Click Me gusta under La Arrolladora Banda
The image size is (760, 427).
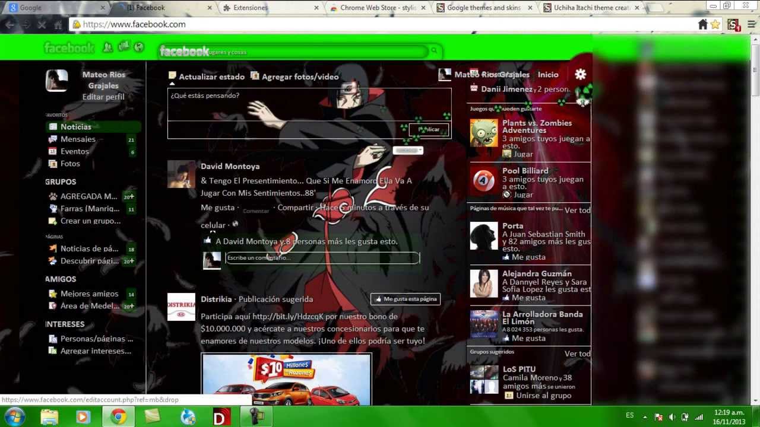(x=528, y=338)
